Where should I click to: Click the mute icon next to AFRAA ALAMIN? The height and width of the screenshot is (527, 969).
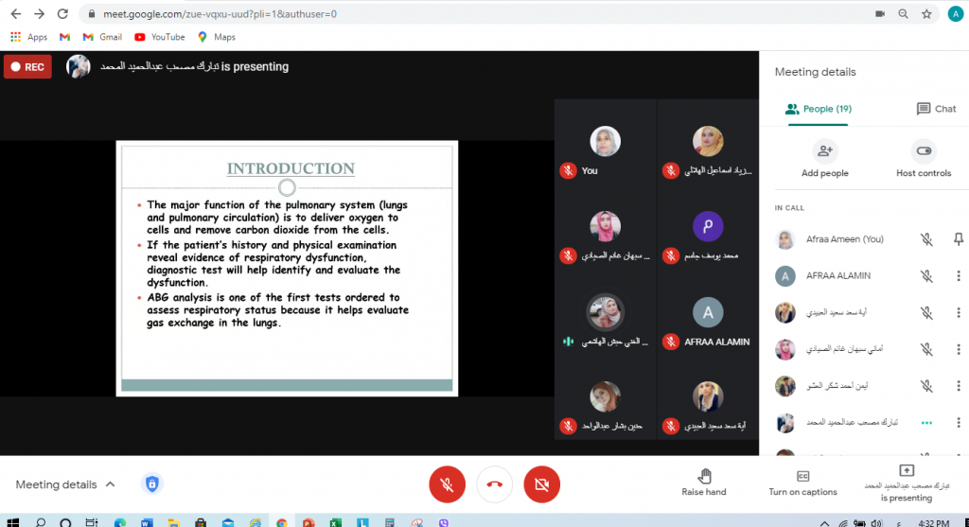click(x=926, y=276)
